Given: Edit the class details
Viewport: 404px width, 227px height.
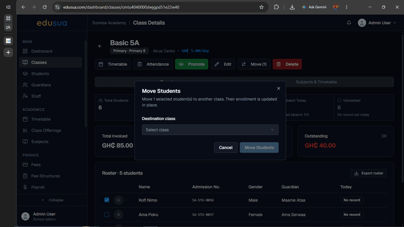Looking at the screenshot, I should click(223, 64).
